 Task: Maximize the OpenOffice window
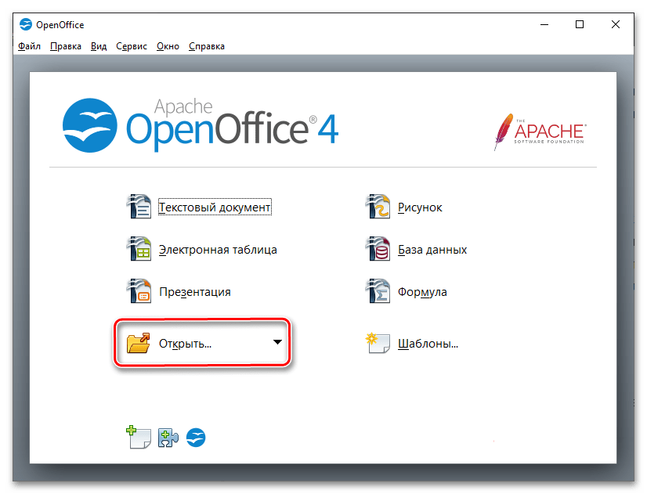(x=580, y=25)
